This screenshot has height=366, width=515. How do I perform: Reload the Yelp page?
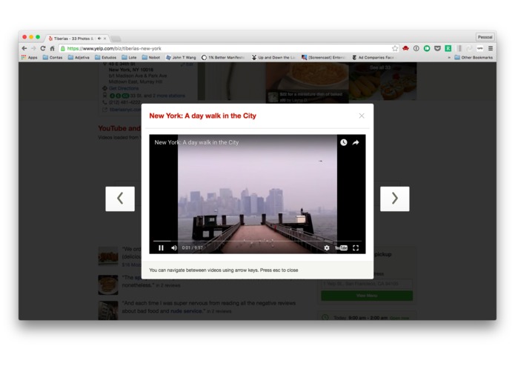[x=43, y=48]
